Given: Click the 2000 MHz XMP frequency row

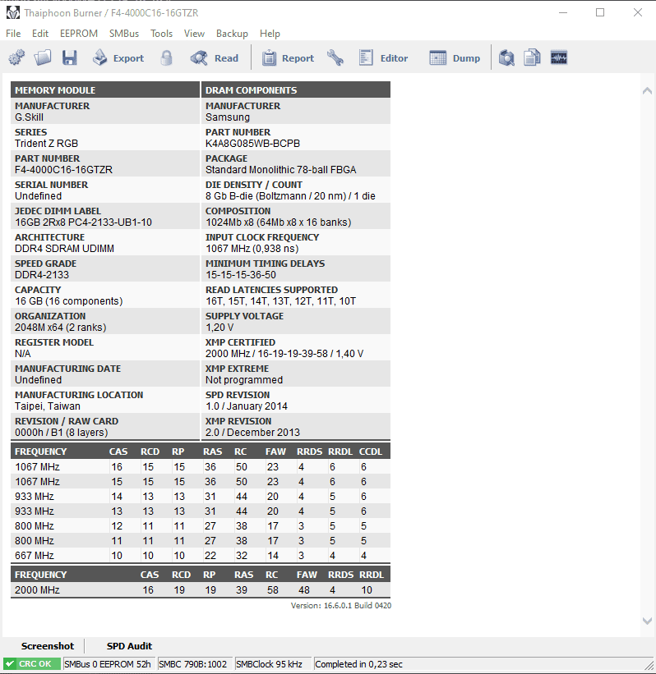Looking at the screenshot, I should coord(200,589).
